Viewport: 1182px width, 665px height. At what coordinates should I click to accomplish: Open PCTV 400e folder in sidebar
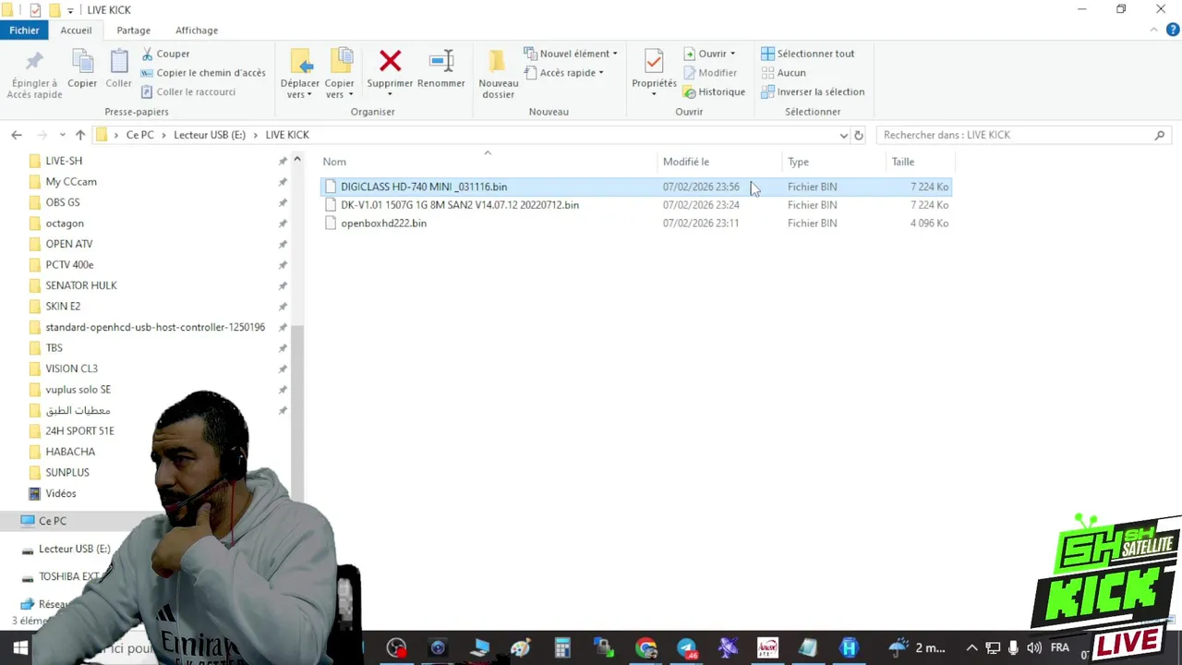pos(69,265)
